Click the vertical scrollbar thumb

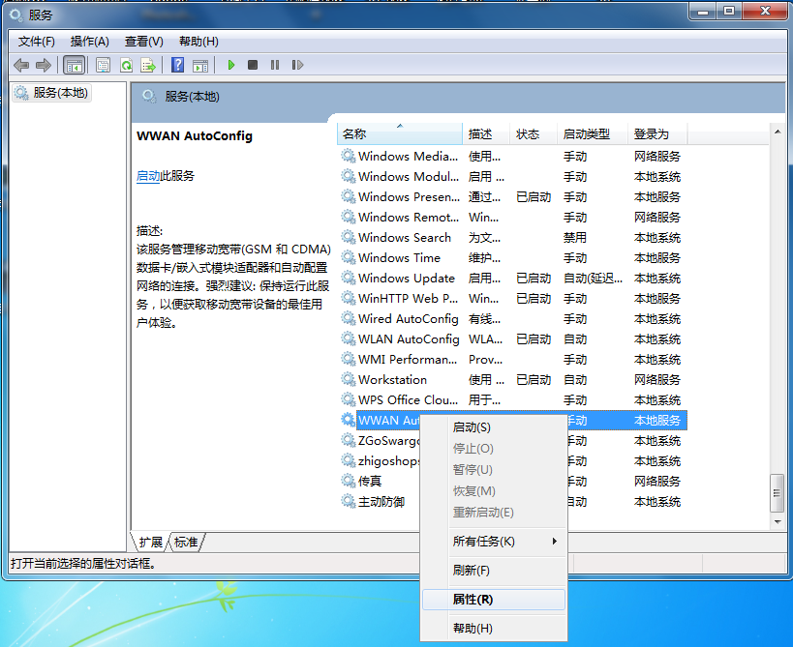[x=778, y=493]
